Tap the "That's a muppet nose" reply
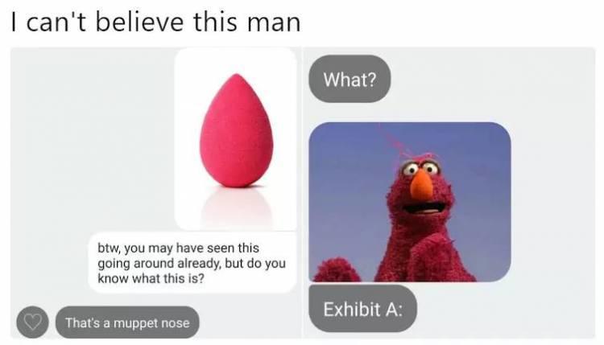The image size is (604, 345). coord(127,322)
